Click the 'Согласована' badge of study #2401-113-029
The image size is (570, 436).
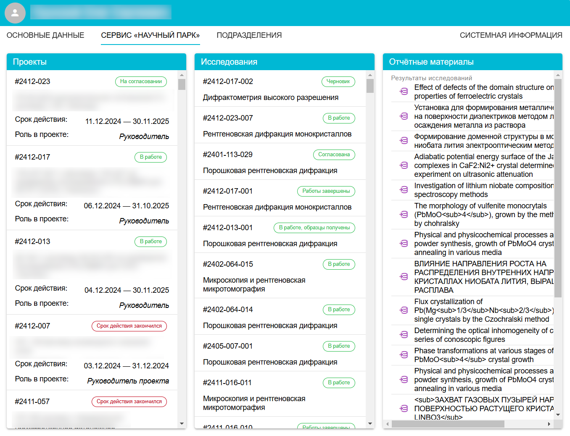334,155
